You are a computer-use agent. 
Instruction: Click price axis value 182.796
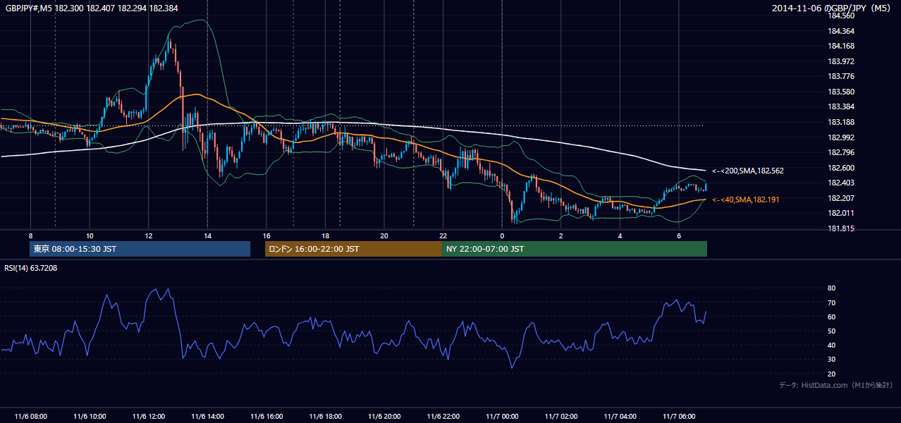(840, 152)
